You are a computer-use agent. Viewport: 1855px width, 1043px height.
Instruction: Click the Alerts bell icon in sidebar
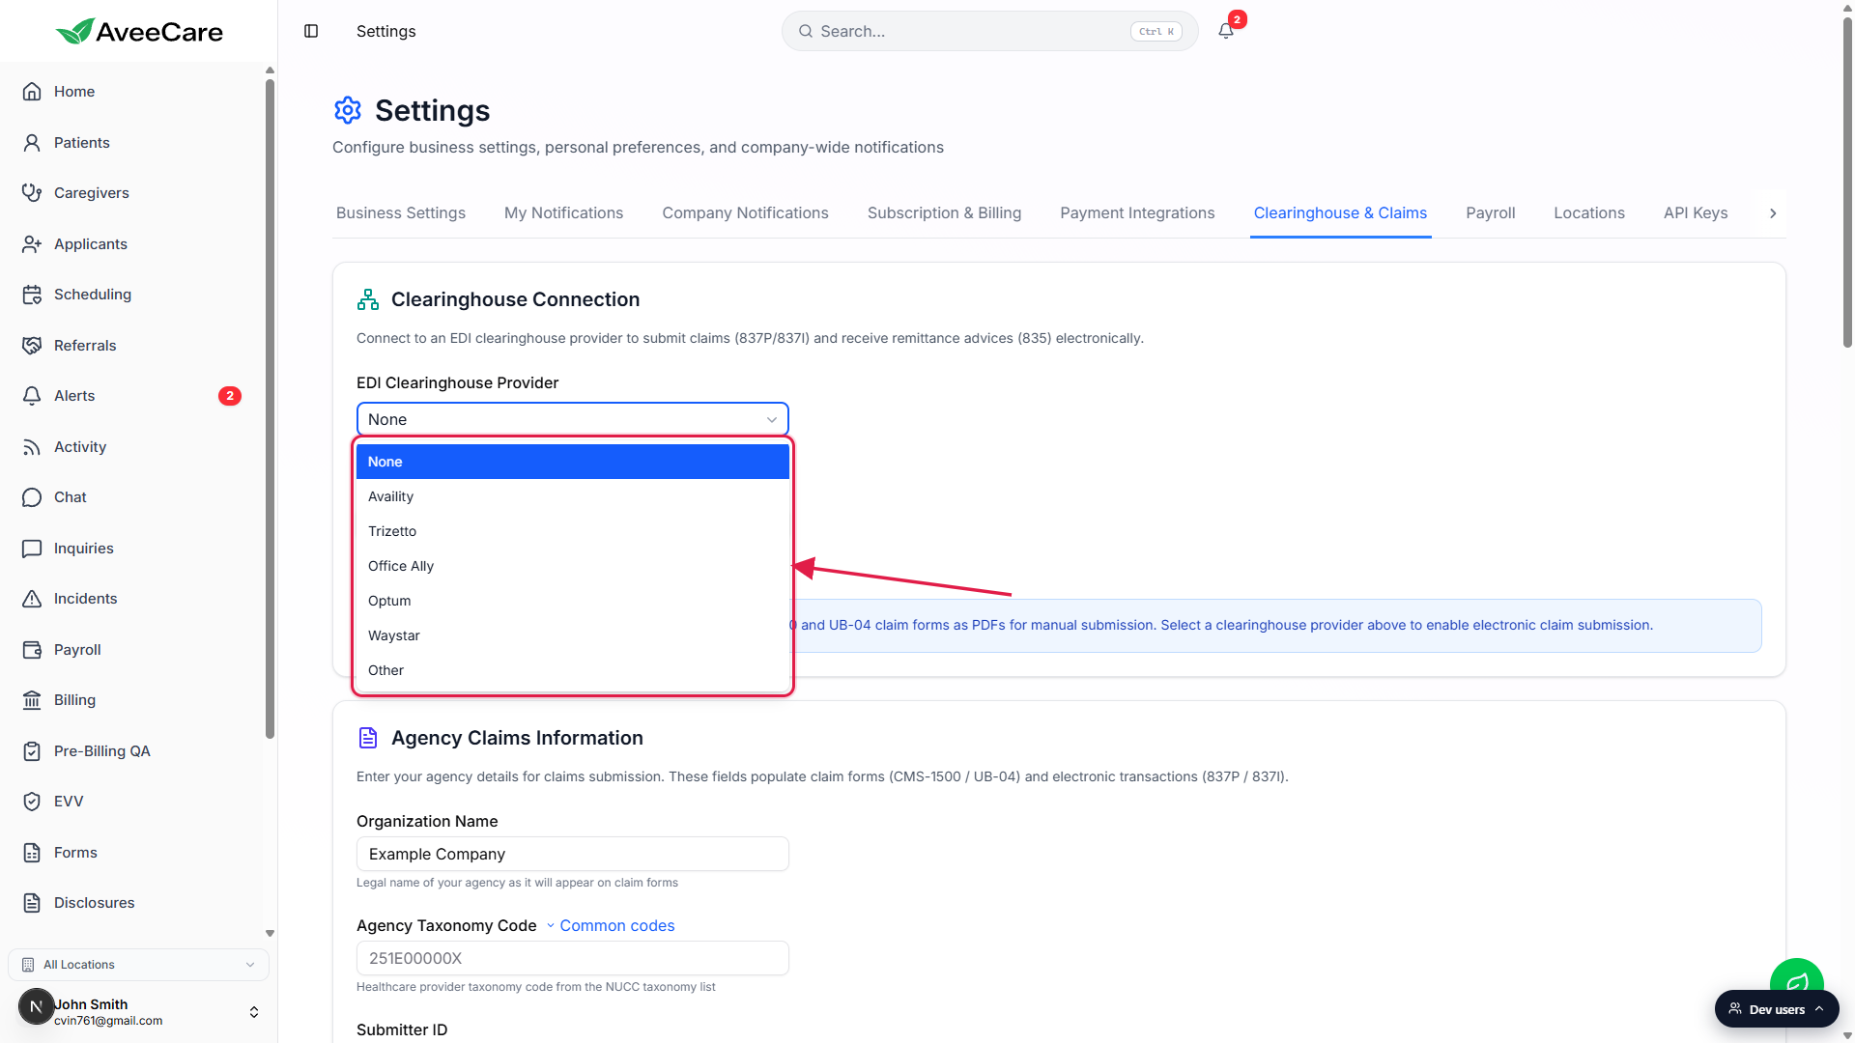click(32, 396)
